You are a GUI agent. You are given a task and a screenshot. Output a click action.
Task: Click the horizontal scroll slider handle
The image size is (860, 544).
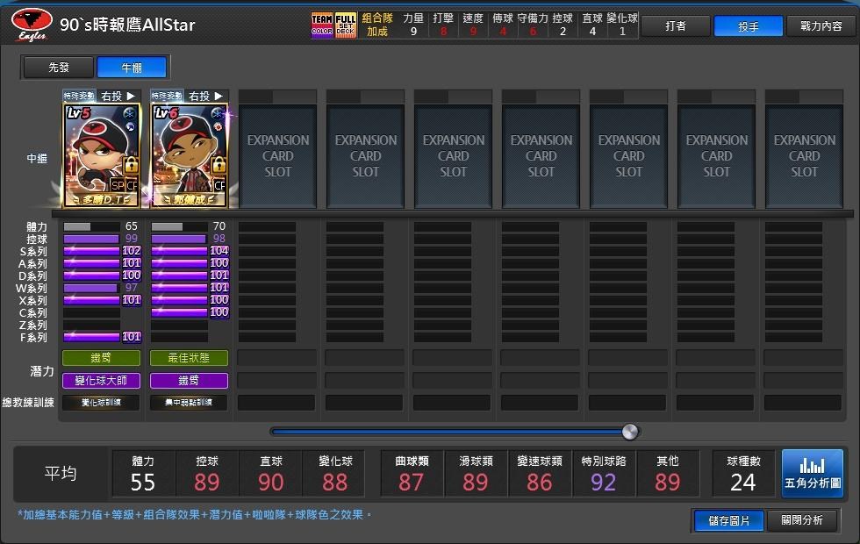630,432
